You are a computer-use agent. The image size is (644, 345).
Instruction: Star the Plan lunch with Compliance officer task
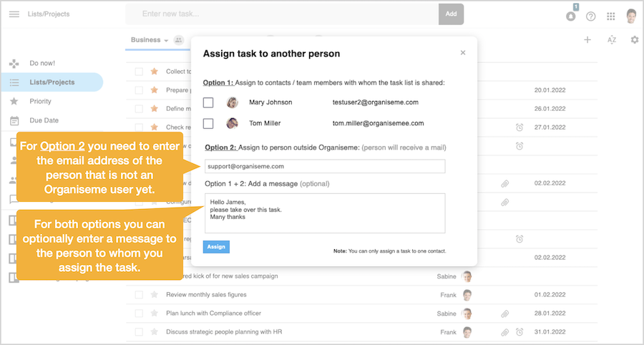pos(155,314)
